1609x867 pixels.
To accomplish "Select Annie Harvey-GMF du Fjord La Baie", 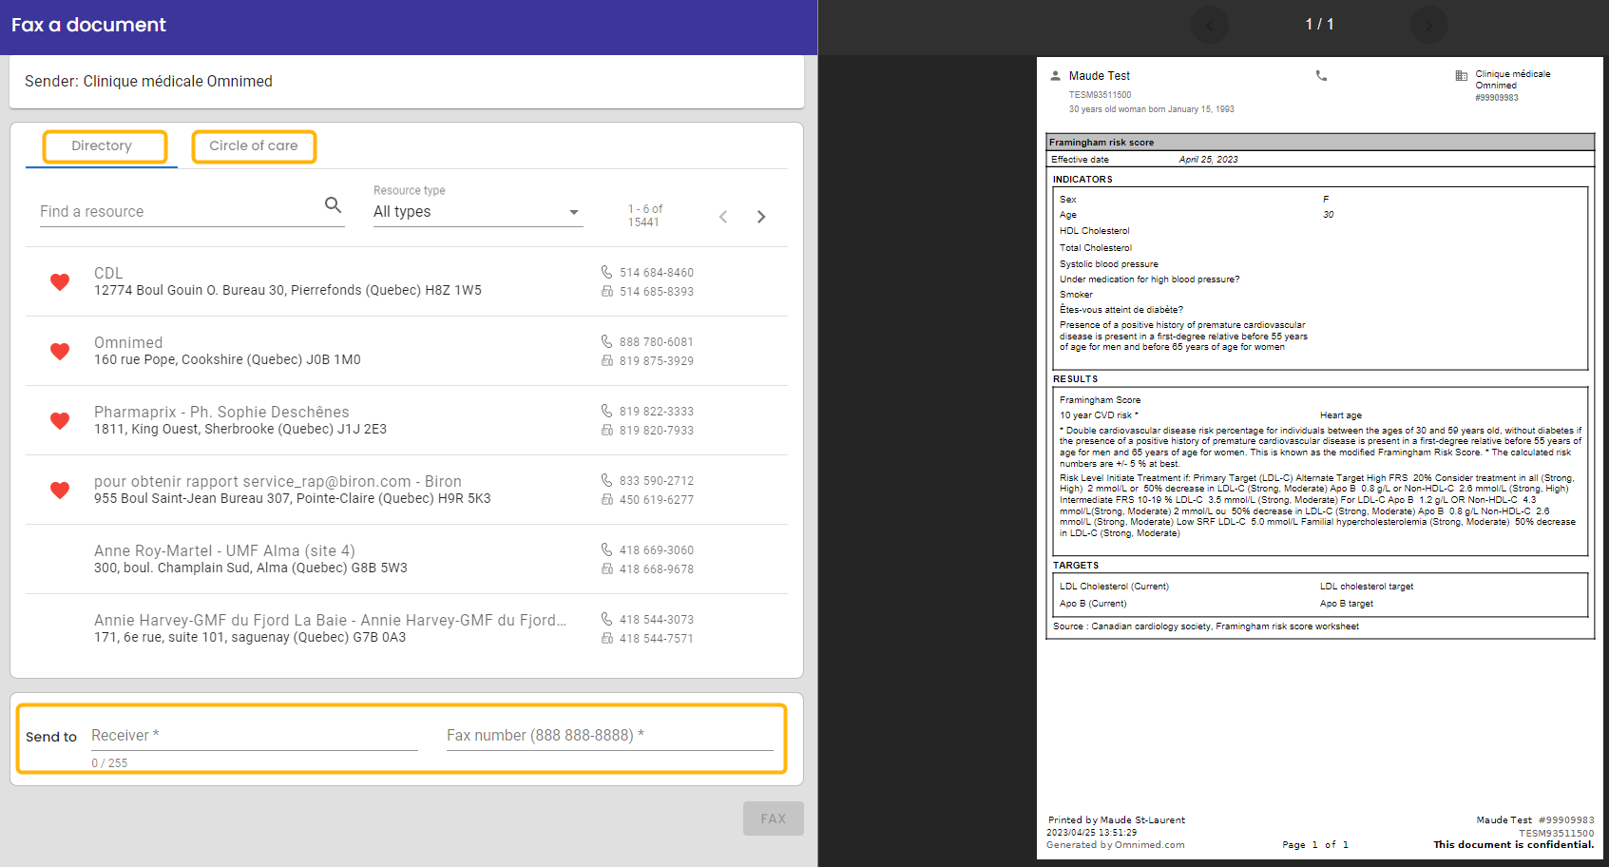I will pos(407,628).
